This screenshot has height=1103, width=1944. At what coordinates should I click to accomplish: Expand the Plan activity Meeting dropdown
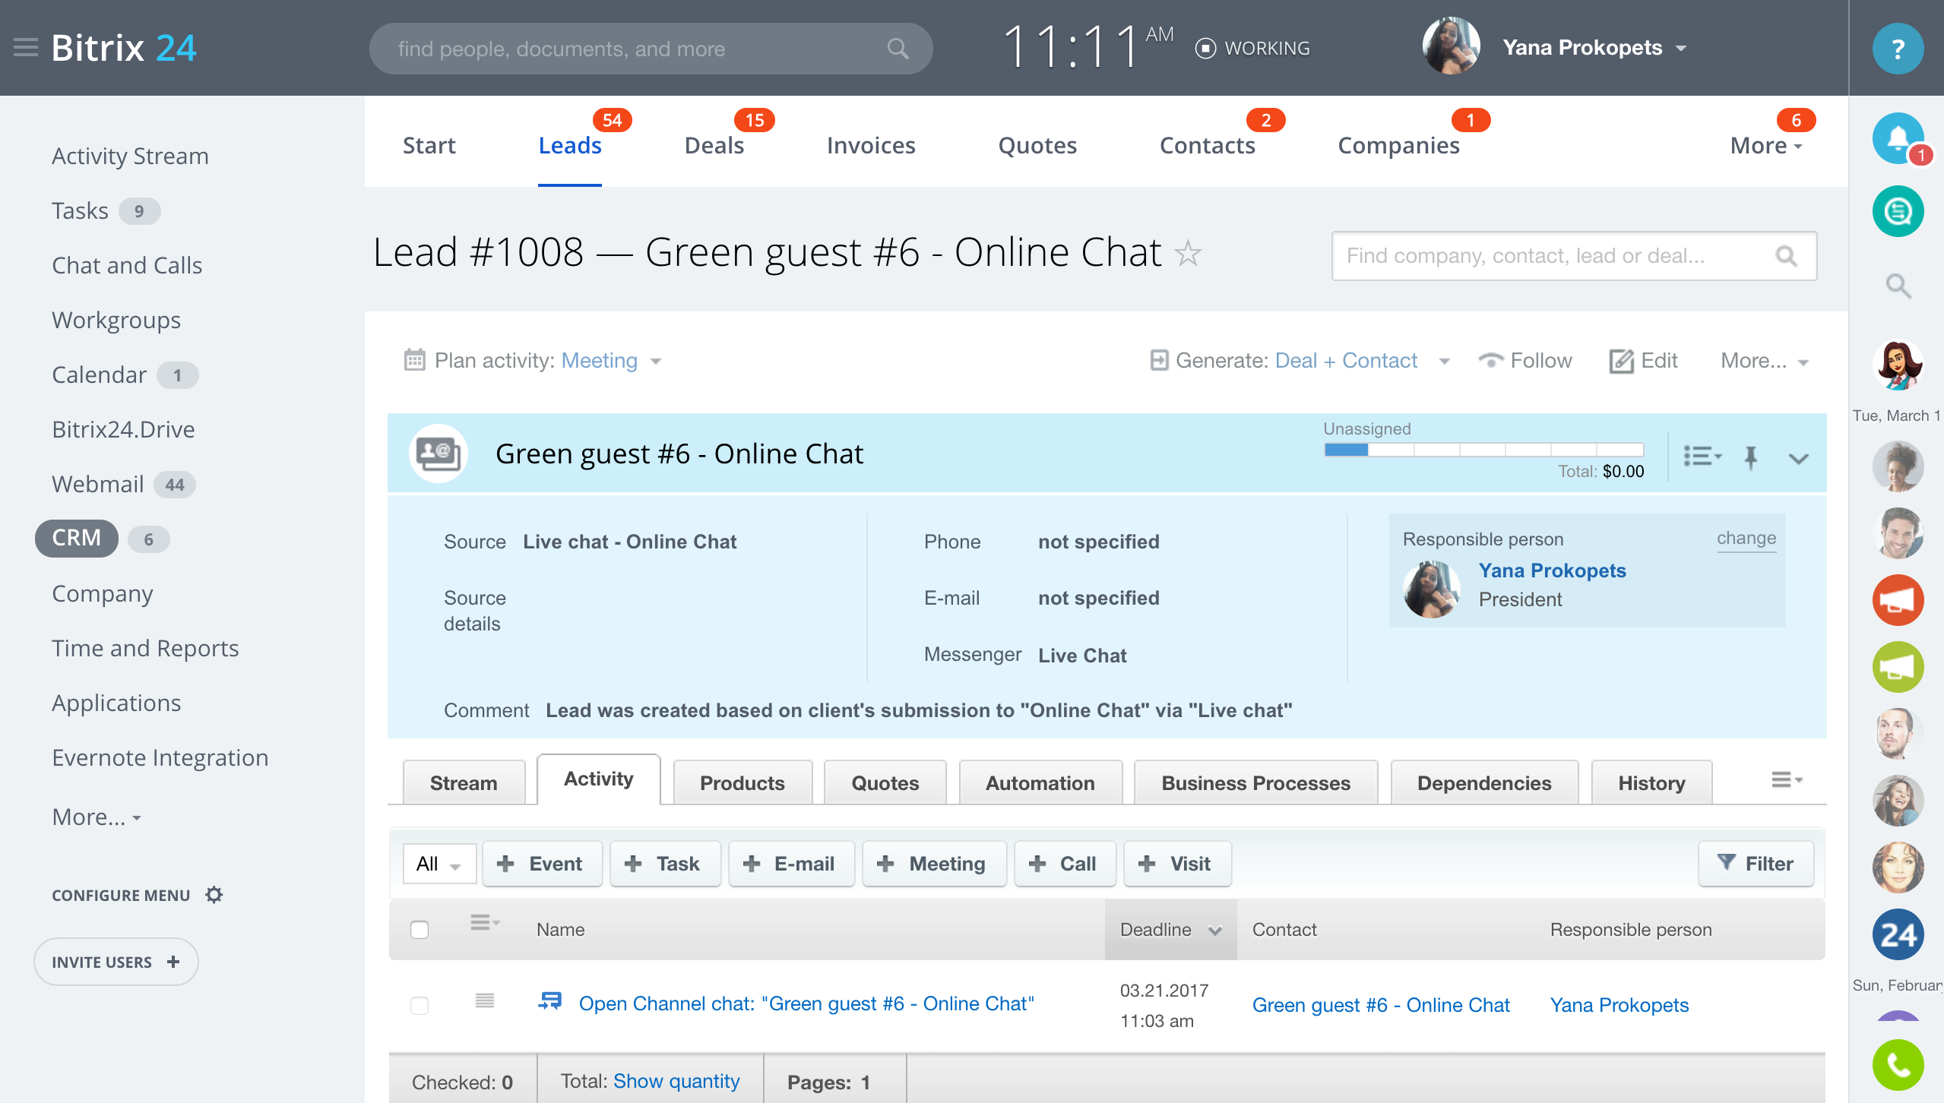[x=656, y=362]
